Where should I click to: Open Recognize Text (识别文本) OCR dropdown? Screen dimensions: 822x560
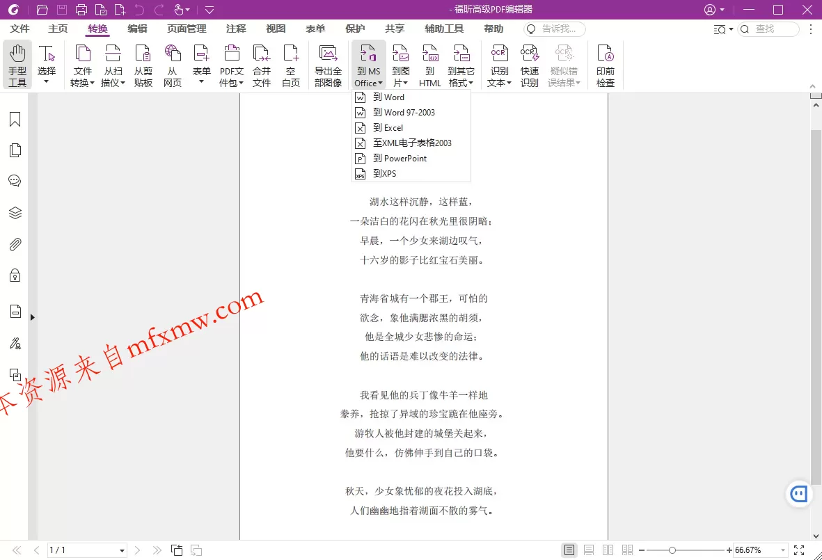pos(499,65)
